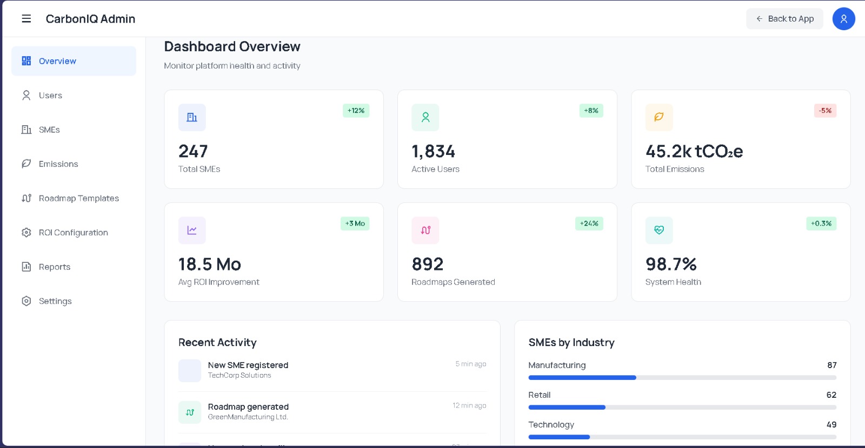The width and height of the screenshot is (865, 448).
Task: Click the 892 Roadmaps Generated value
Action: 428,264
